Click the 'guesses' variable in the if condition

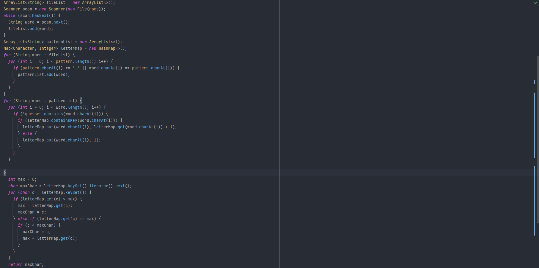pos(33,114)
